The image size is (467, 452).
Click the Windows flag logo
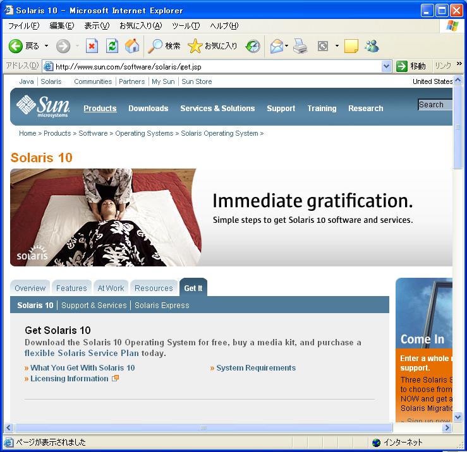tap(452, 26)
